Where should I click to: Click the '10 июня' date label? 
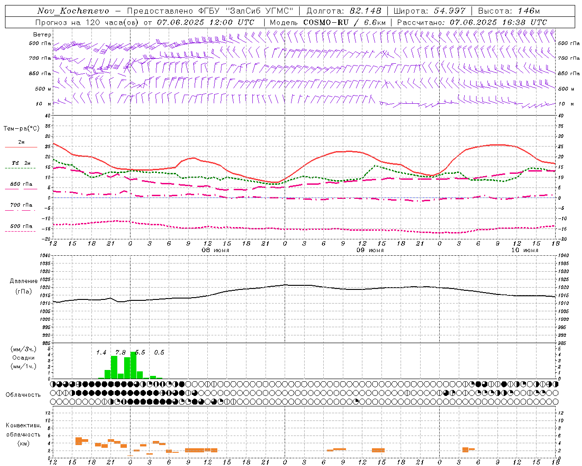tap(525, 250)
